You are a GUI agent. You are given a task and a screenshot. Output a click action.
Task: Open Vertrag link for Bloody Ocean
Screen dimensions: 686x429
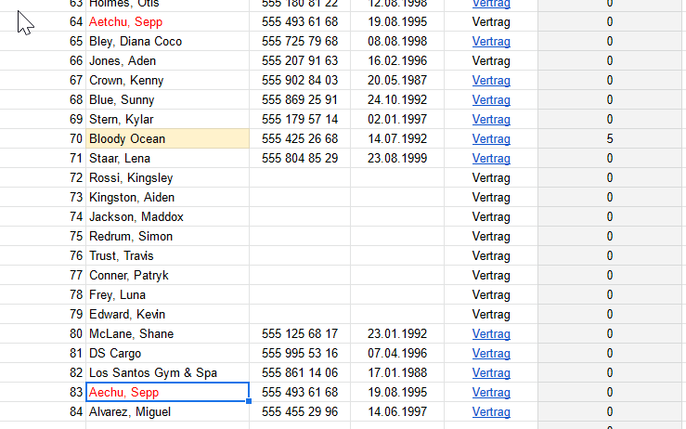pyautogui.click(x=491, y=138)
